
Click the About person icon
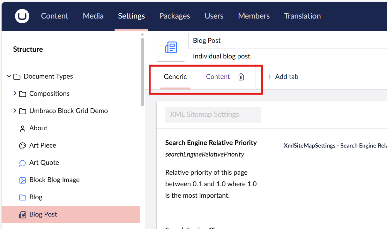23,128
